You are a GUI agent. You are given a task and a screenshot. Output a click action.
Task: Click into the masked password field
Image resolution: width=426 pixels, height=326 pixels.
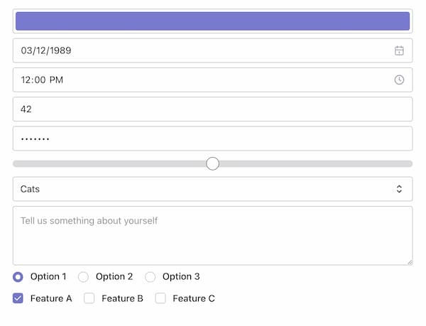pyautogui.click(x=212, y=138)
